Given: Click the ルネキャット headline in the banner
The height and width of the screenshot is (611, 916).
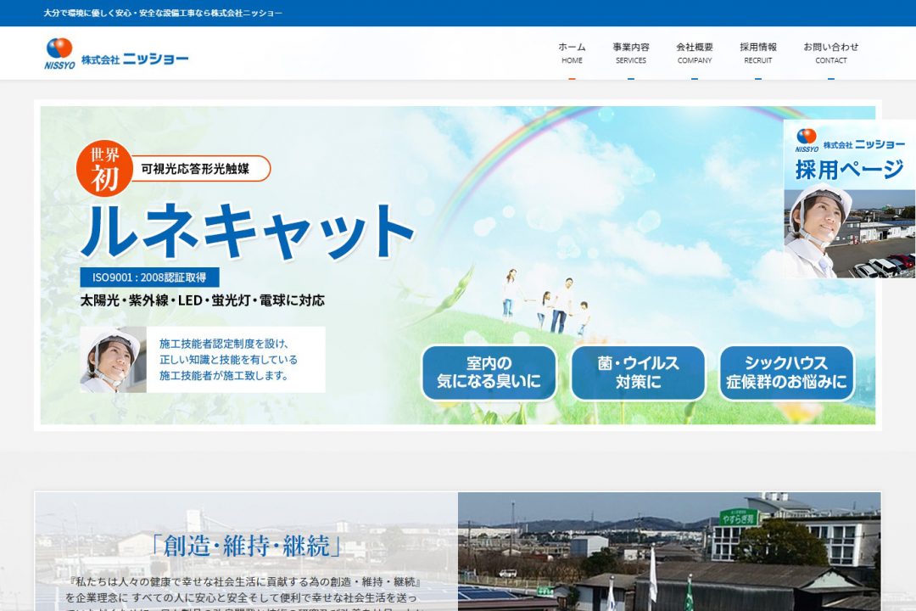Looking at the screenshot, I should pyautogui.click(x=248, y=232).
